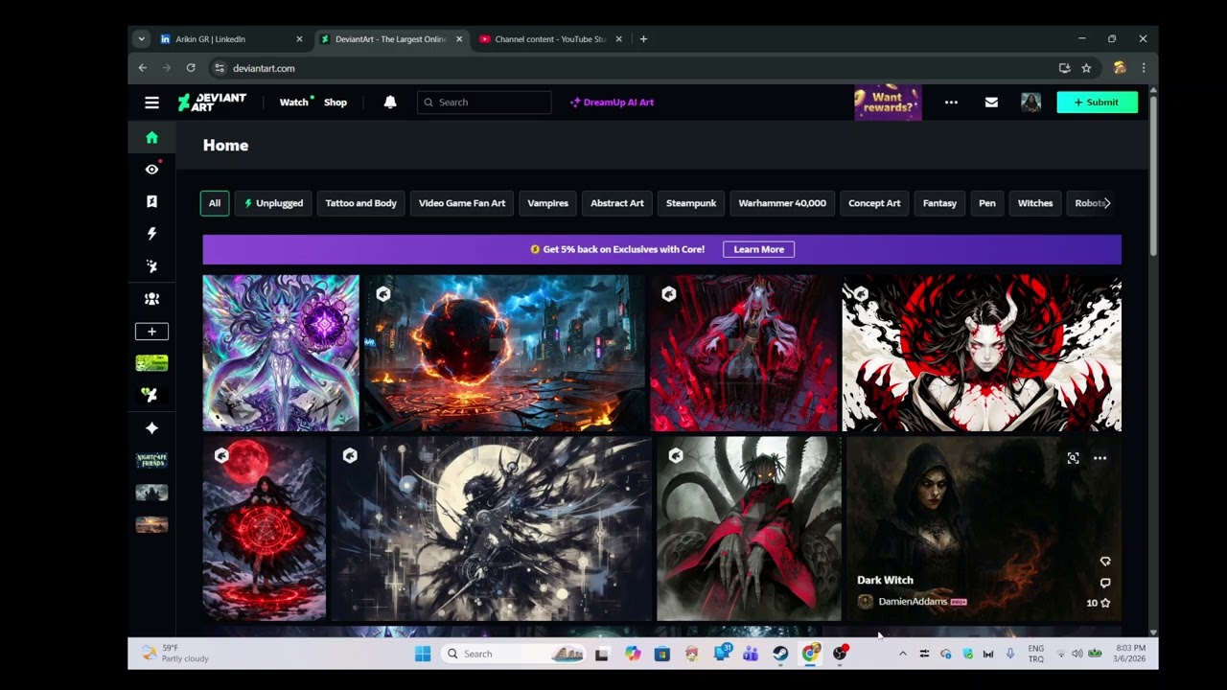Click the deviantart.com address bar
1227x690 pixels.
pos(633,68)
